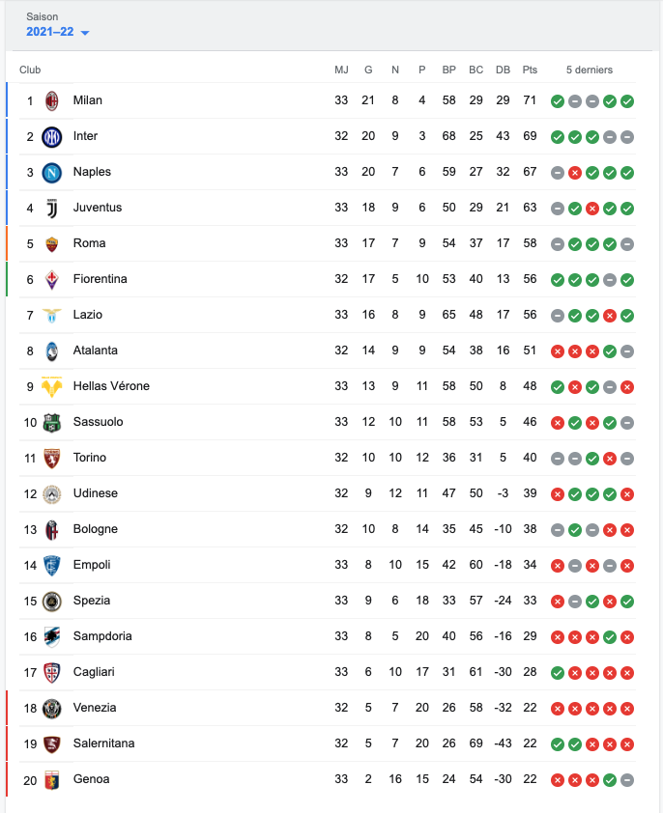The width and height of the screenshot is (663, 813).
Task: Click the Inter club crest
Action: (x=51, y=136)
